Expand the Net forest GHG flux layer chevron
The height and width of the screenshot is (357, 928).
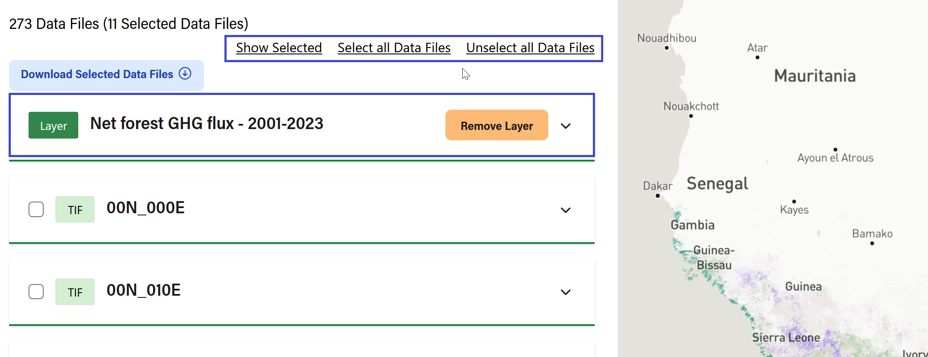566,126
